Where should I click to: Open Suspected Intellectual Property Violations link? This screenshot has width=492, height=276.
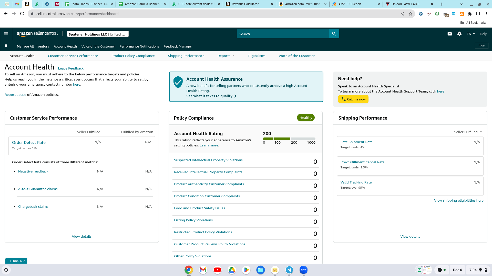click(208, 160)
